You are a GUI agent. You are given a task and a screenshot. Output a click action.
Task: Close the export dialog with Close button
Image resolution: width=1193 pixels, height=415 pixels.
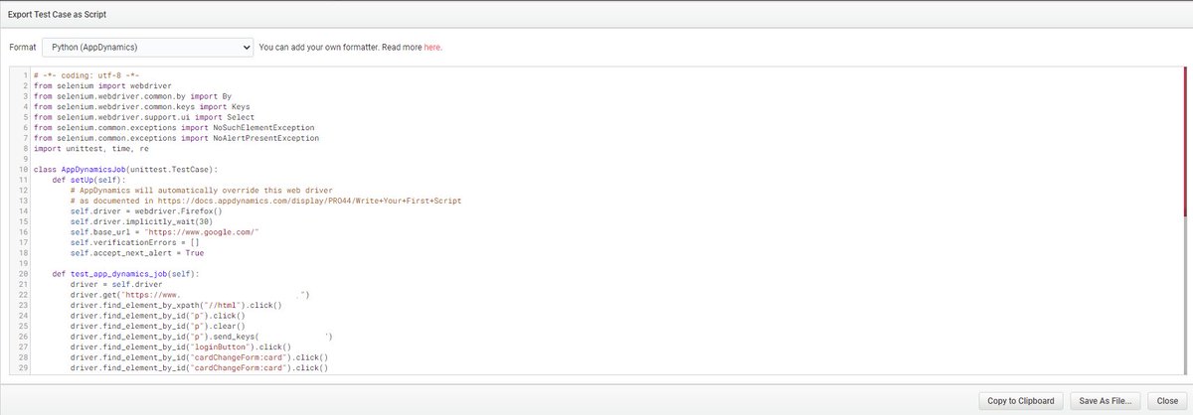click(1166, 401)
